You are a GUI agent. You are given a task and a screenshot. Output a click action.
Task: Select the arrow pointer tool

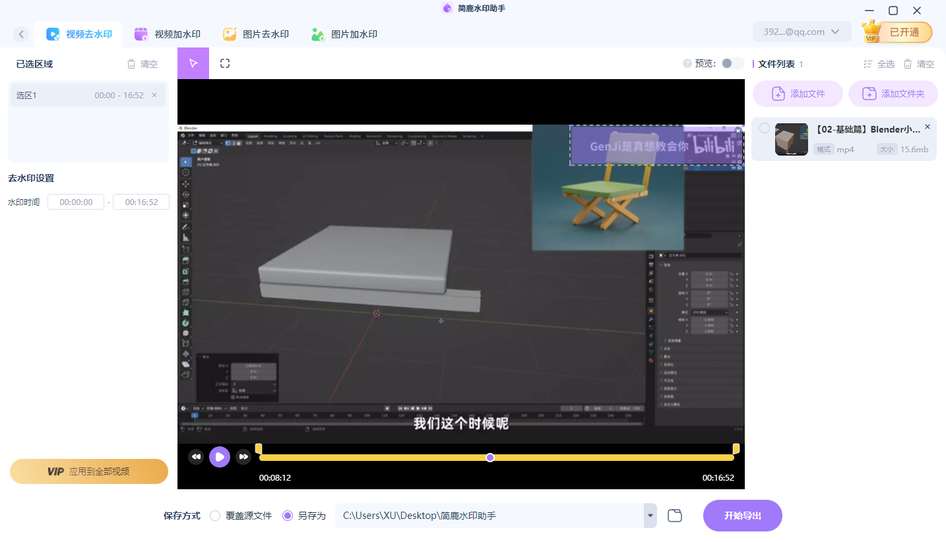click(x=193, y=63)
